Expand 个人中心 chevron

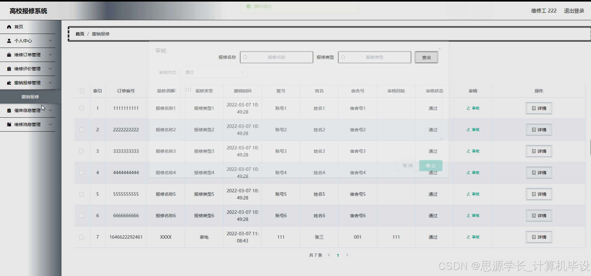[50, 41]
